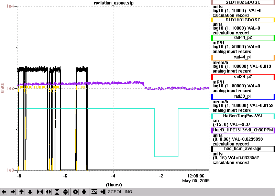
Task: Click the (Hours) x-axis title
Action: tap(114, 185)
